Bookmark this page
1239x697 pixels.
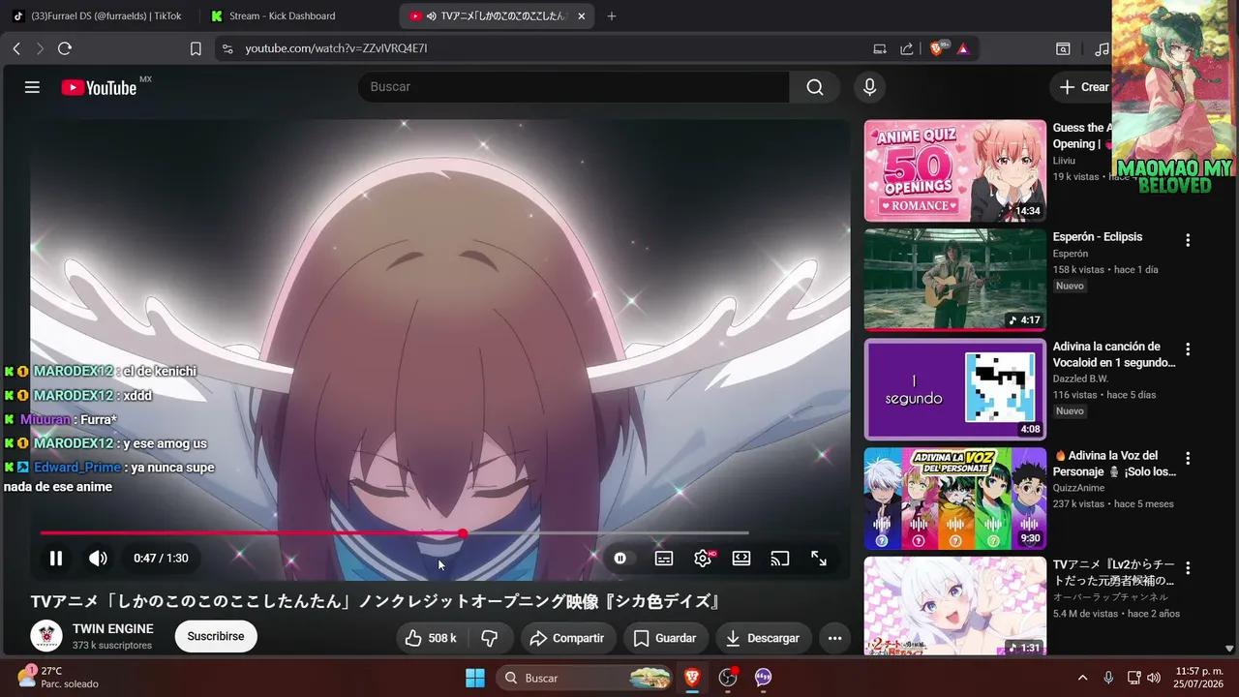(196, 48)
